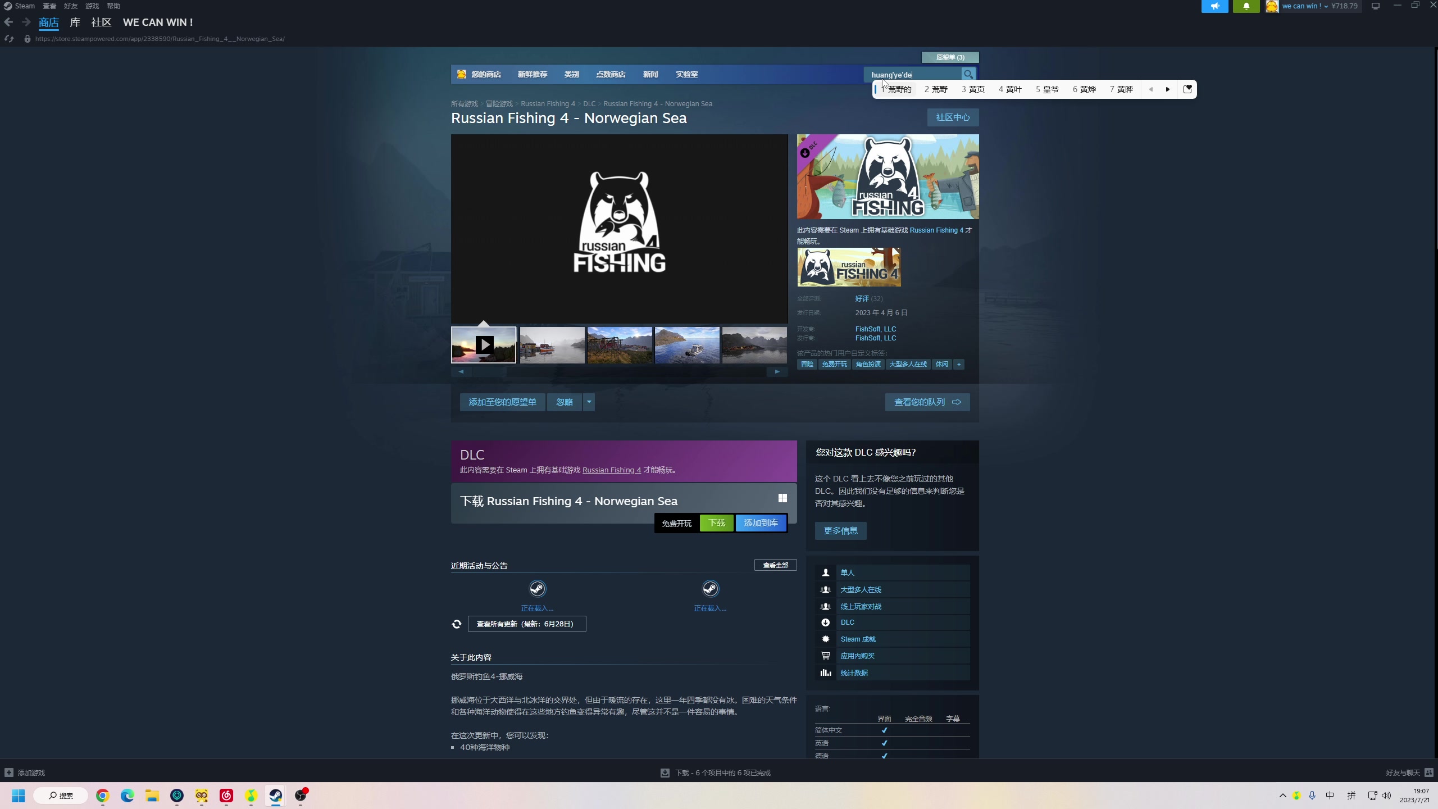Click Steam icon in the taskbar

click(x=275, y=796)
